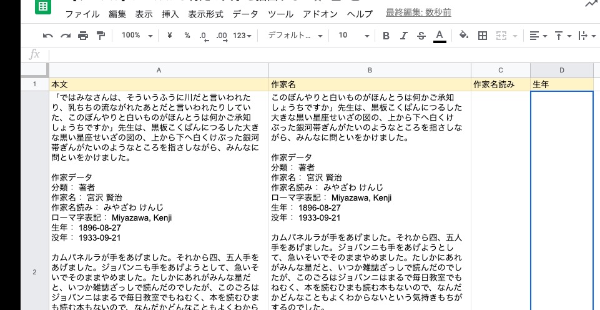Toggle bold formatting
The width and height of the screenshot is (600, 310).
386,36
